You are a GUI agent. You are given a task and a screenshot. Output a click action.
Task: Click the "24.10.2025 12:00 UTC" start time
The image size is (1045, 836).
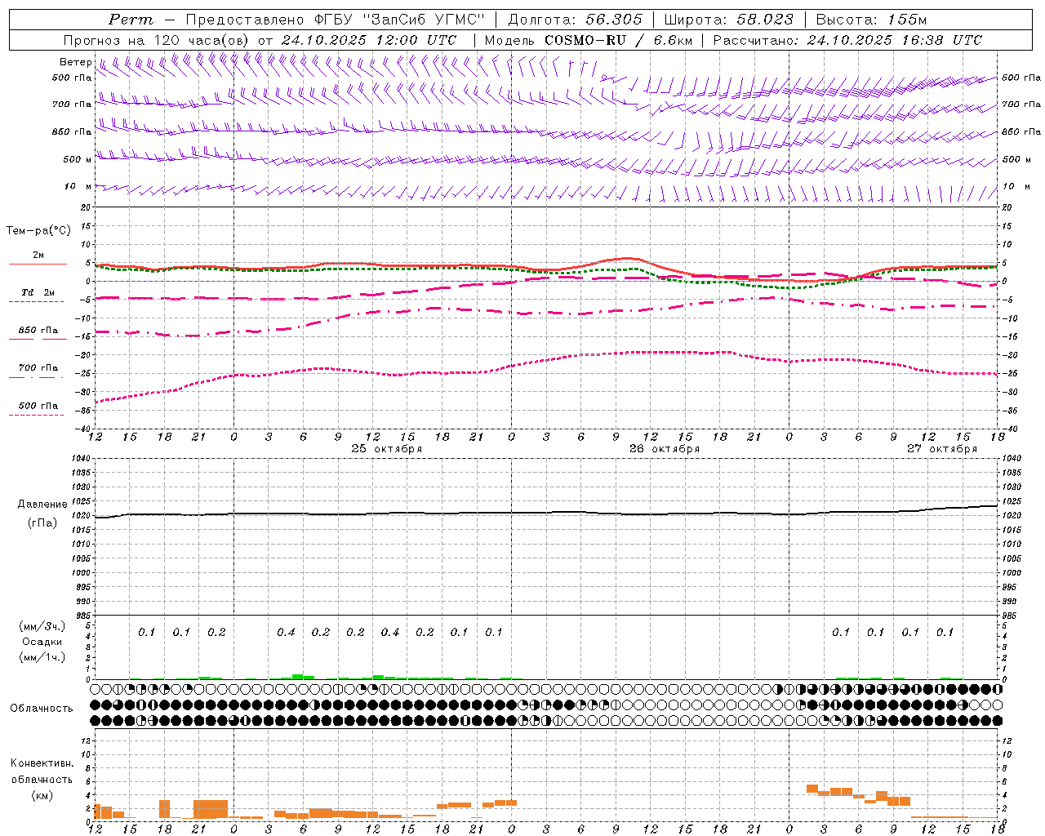(369, 39)
